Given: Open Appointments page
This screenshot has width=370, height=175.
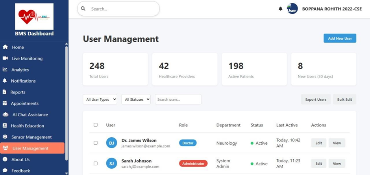Looking at the screenshot, I should tap(32, 103).
